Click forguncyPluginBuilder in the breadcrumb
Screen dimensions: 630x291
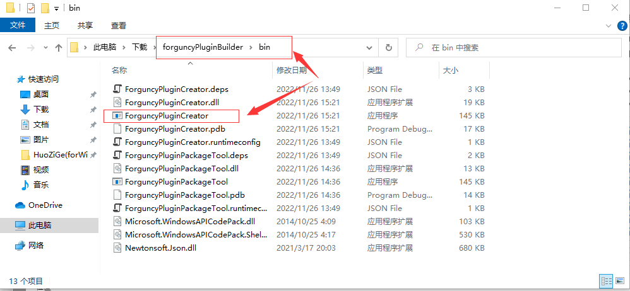203,47
